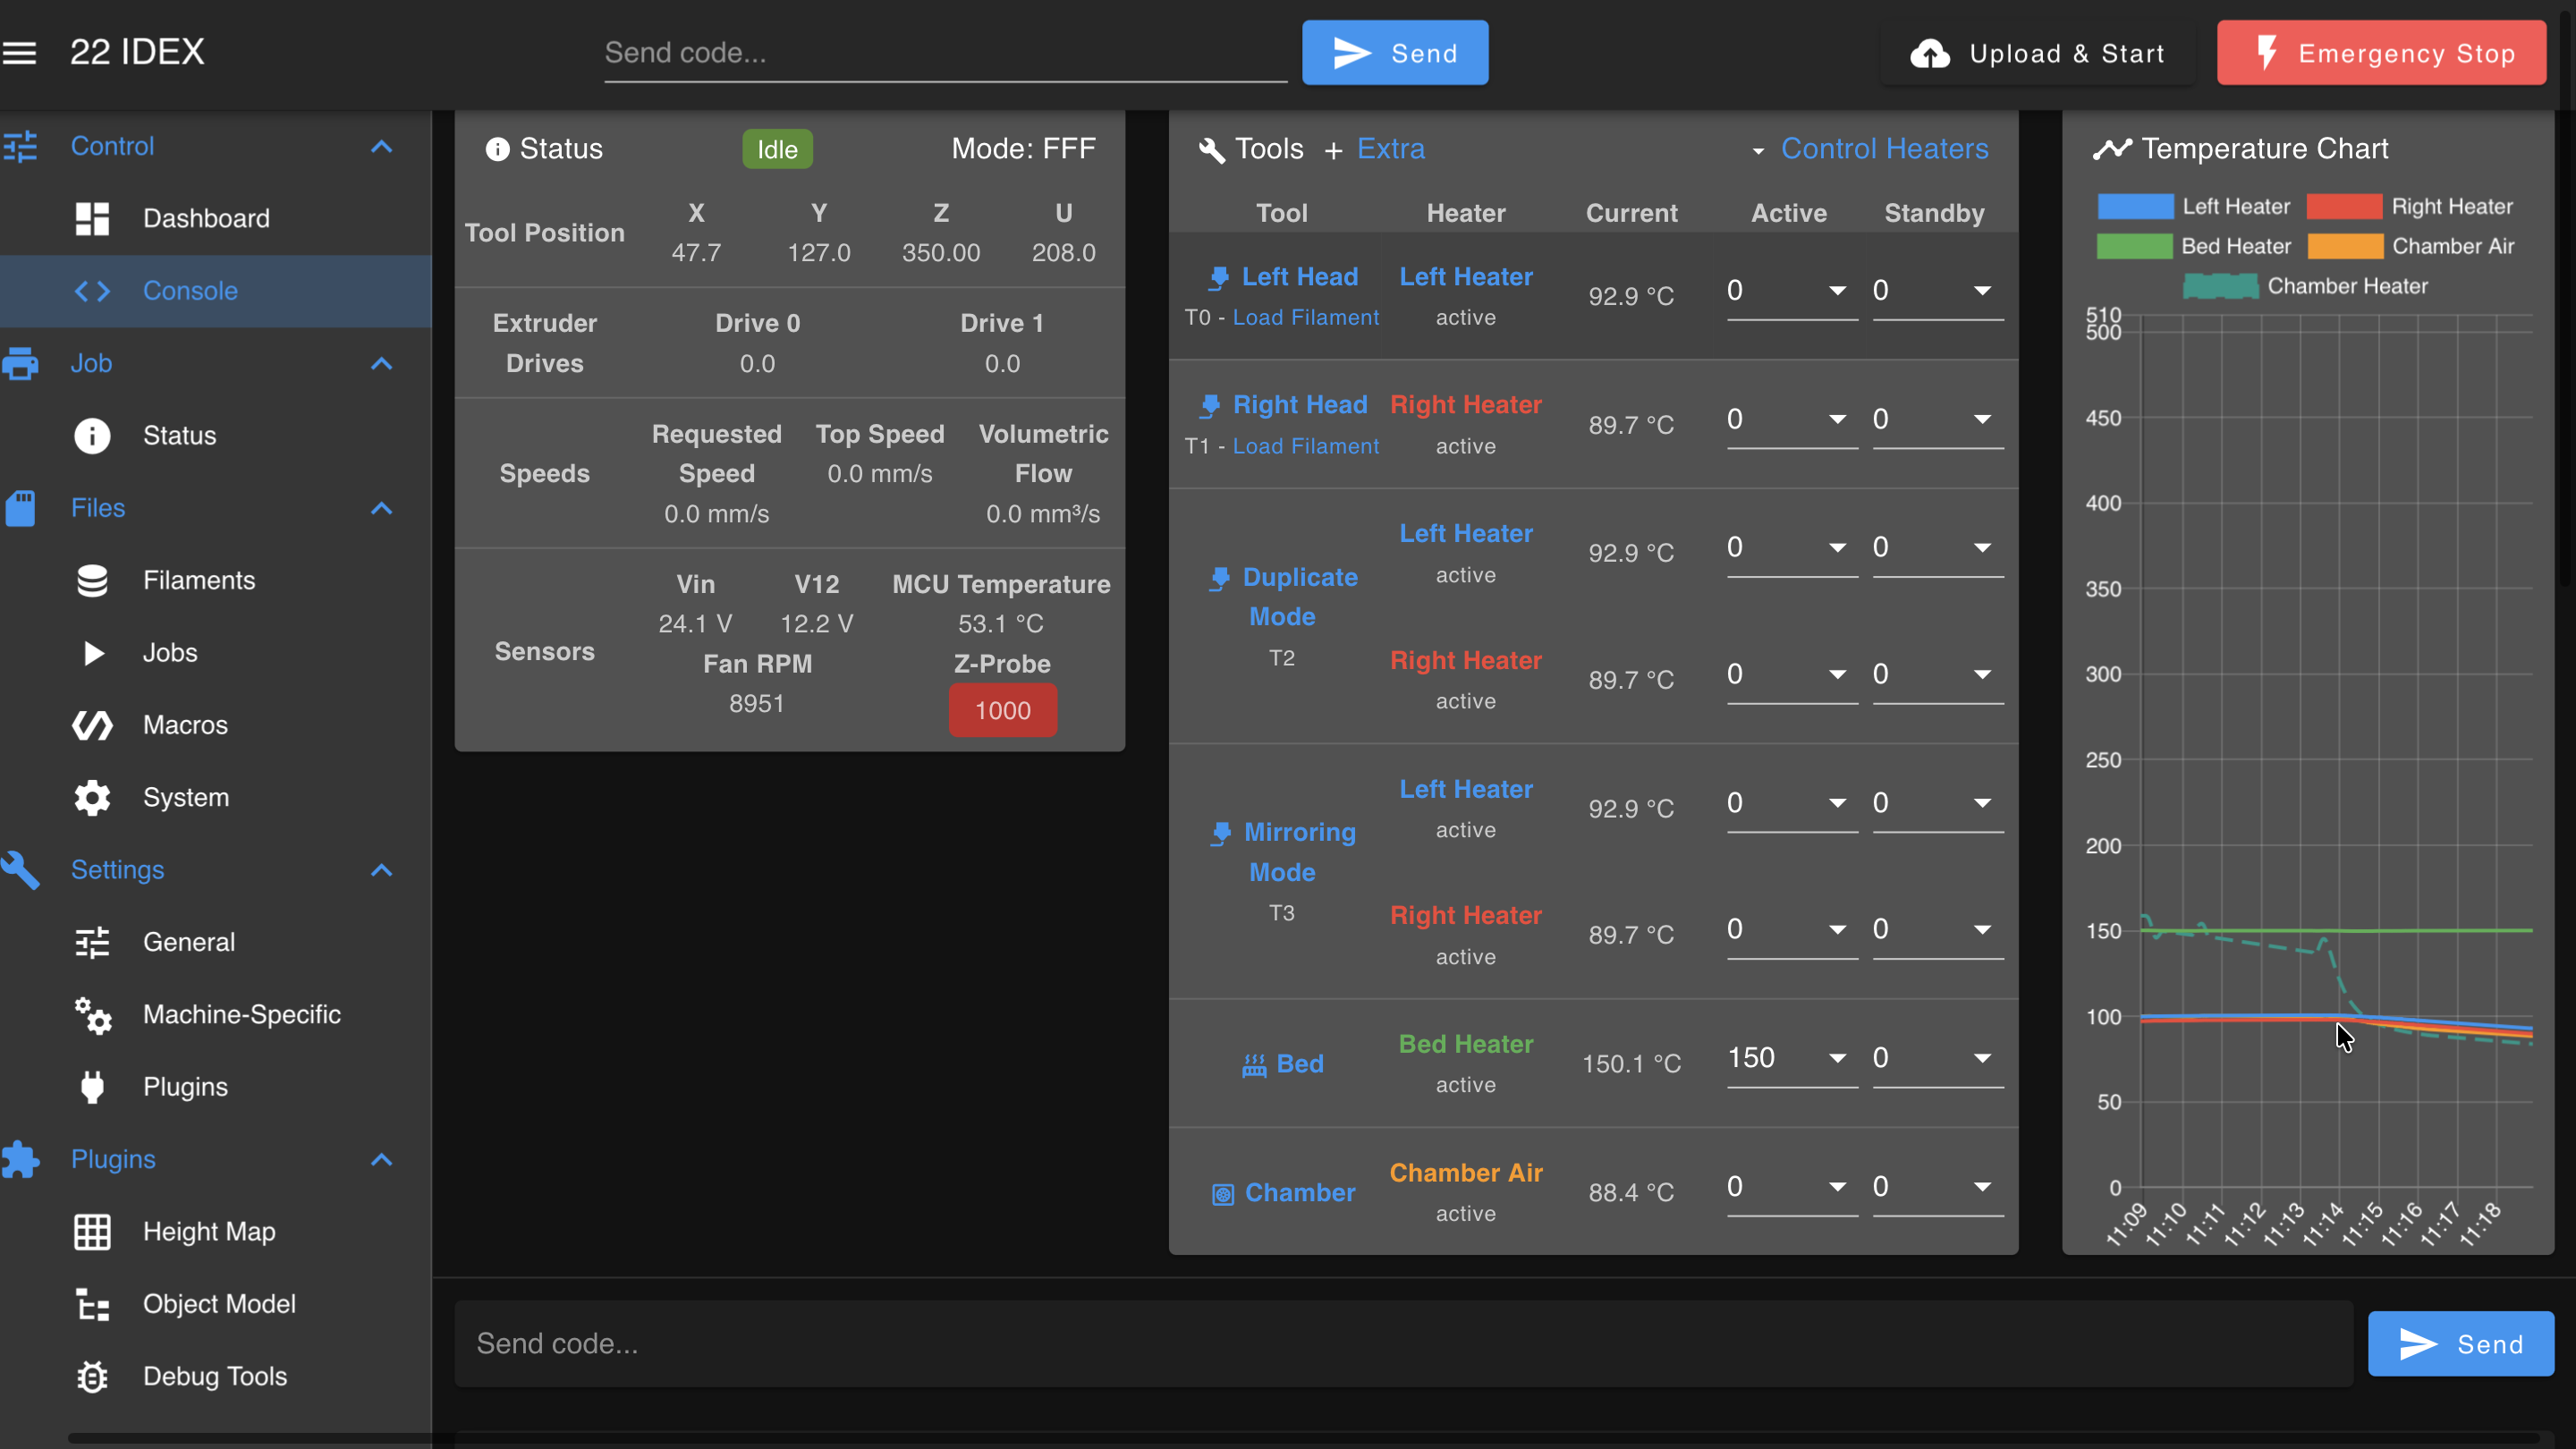Image resolution: width=2576 pixels, height=1449 pixels.
Task: Toggle Chamber Air series in chart legend
Action: point(2411,247)
